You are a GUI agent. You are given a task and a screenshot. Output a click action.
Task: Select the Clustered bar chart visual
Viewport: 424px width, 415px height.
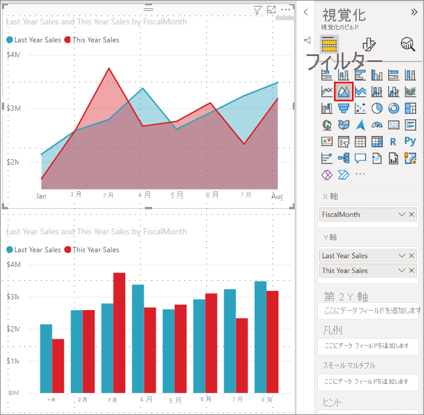click(x=360, y=75)
